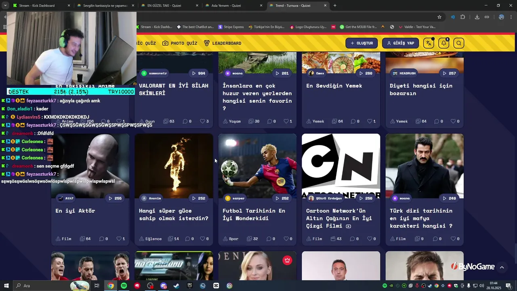Expand the ByNoGame widget chevron

click(x=502, y=267)
